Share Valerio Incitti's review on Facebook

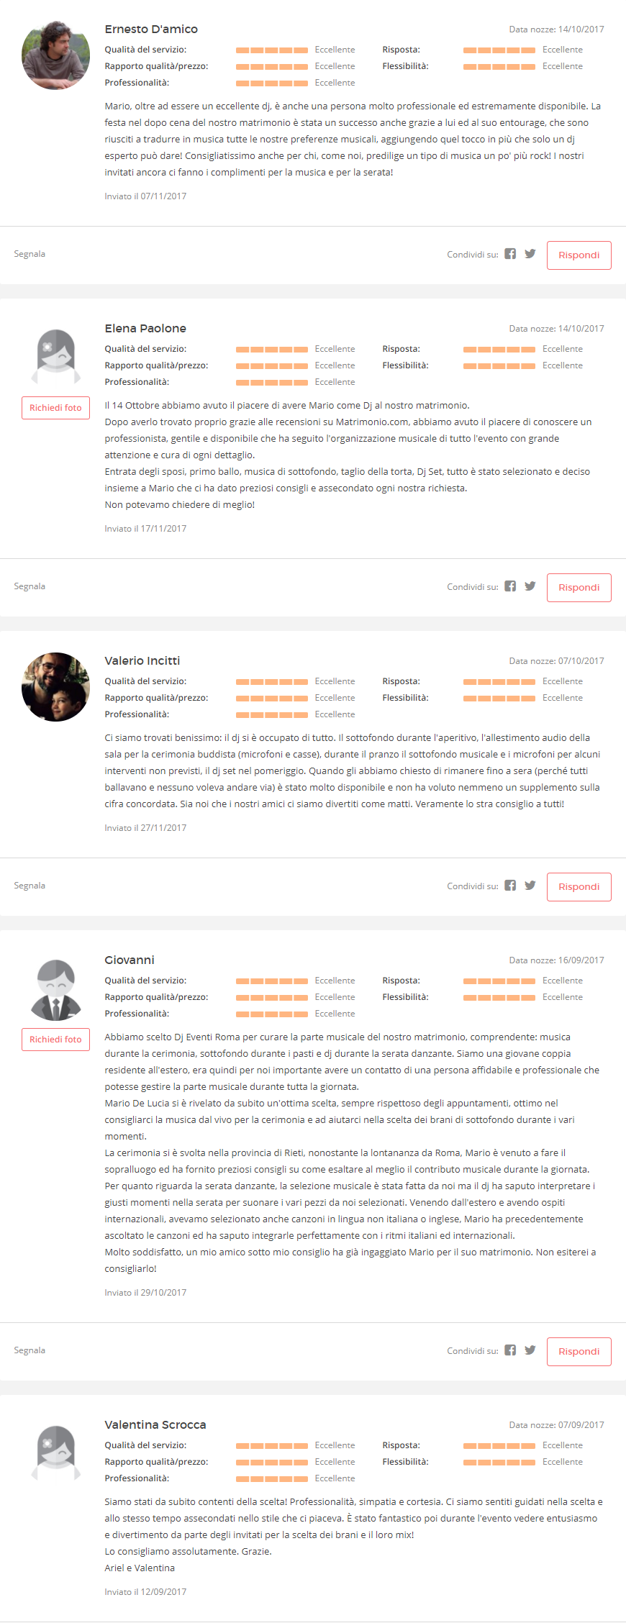click(x=510, y=886)
